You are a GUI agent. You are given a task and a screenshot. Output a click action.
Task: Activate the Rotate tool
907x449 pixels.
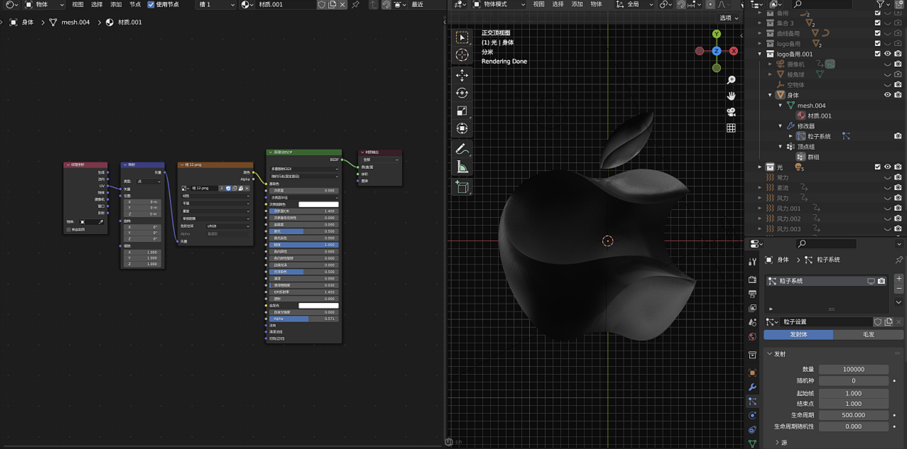462,93
